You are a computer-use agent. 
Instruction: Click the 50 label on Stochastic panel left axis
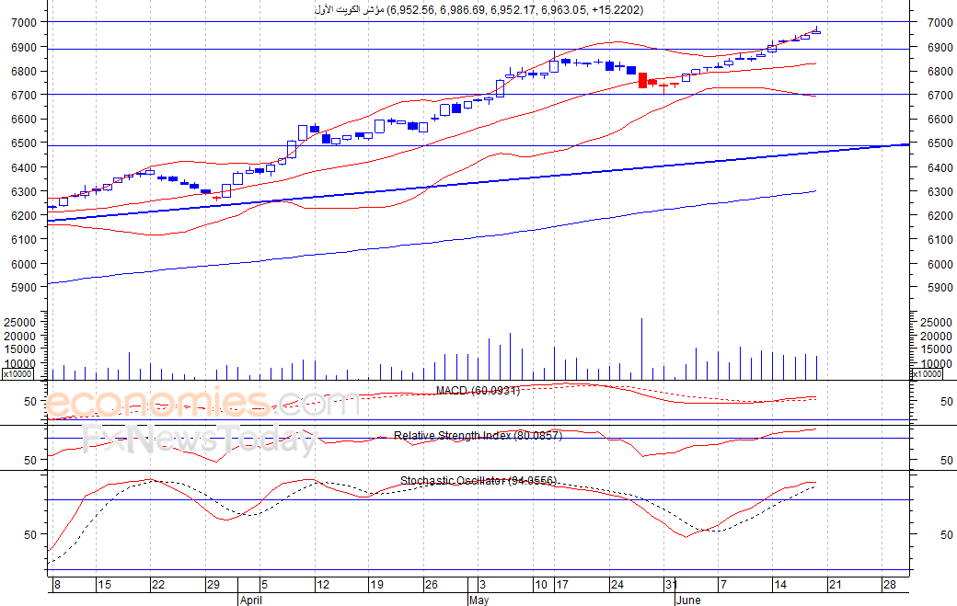[30, 534]
